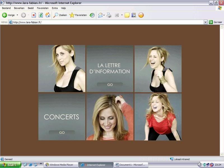Viewport: 224px width, 168px height.
Task: Click the Lokaal intranet zone status
Action: point(180,159)
